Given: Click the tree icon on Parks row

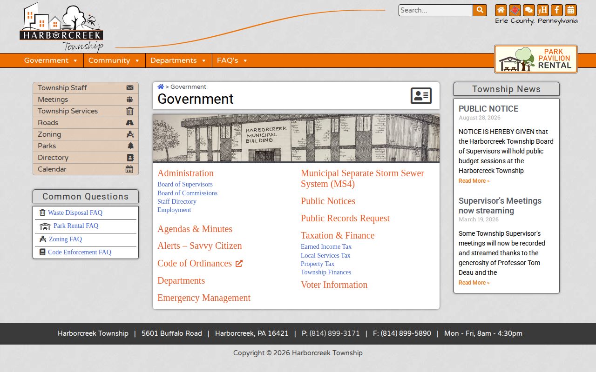Looking at the screenshot, I should [x=130, y=146].
